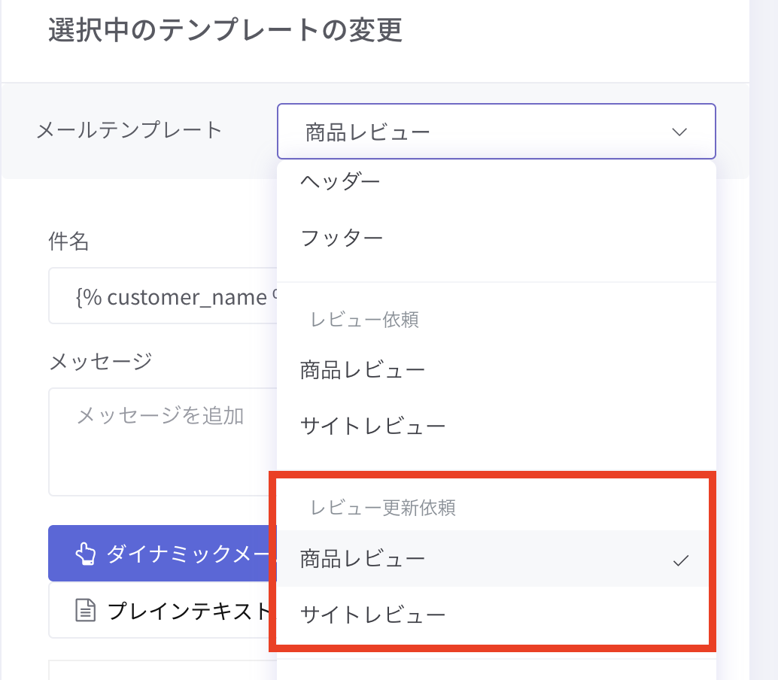The width and height of the screenshot is (778, 680).
Task: Click the レビュー依頼 group header
Action: (365, 320)
